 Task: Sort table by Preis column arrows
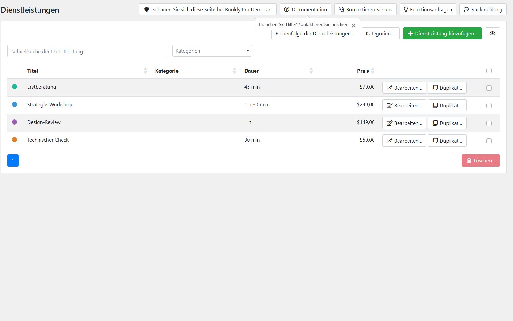click(373, 71)
